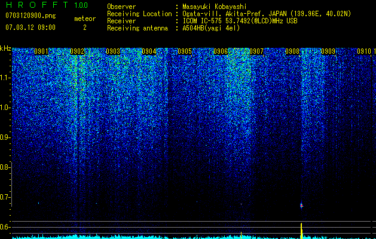Screen dimensions: 376x239
Task: Click the HROFFT 1.0.0 title text
Action: pos(47,5)
